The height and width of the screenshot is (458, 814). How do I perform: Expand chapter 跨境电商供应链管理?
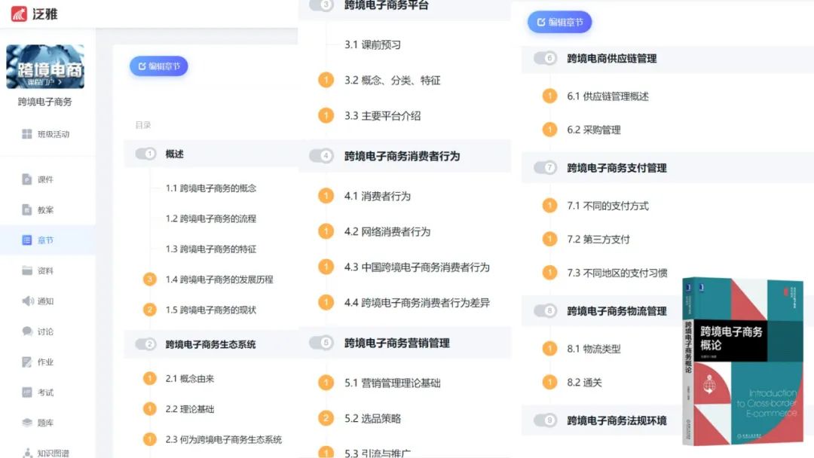pyautogui.click(x=611, y=58)
